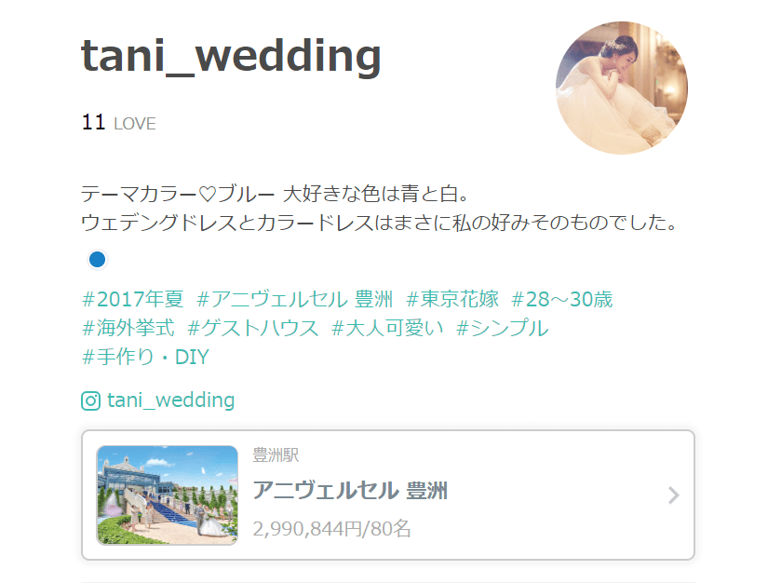Viewport: 768px width, 583px height.
Task: Open hashtag #ゲストハウス
Action: (x=253, y=328)
